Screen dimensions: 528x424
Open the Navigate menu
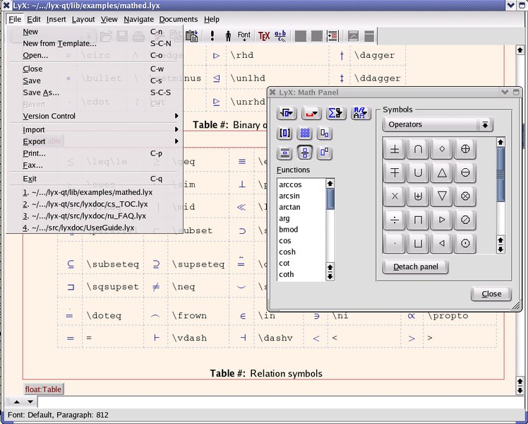139,19
